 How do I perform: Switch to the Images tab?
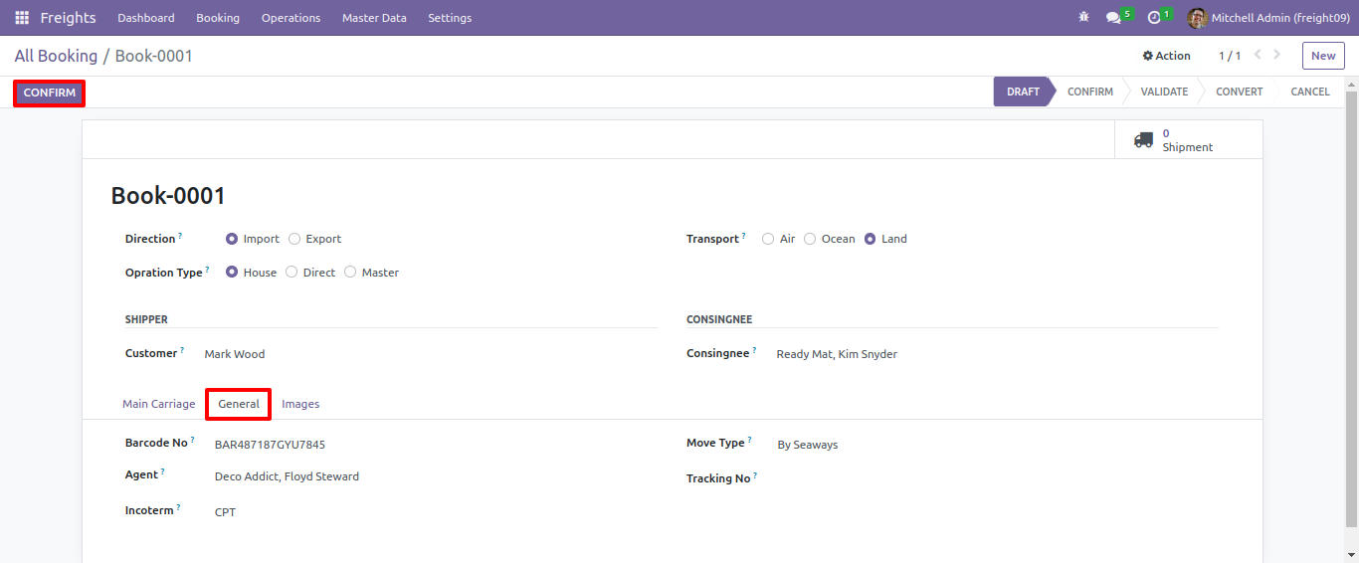(x=300, y=404)
